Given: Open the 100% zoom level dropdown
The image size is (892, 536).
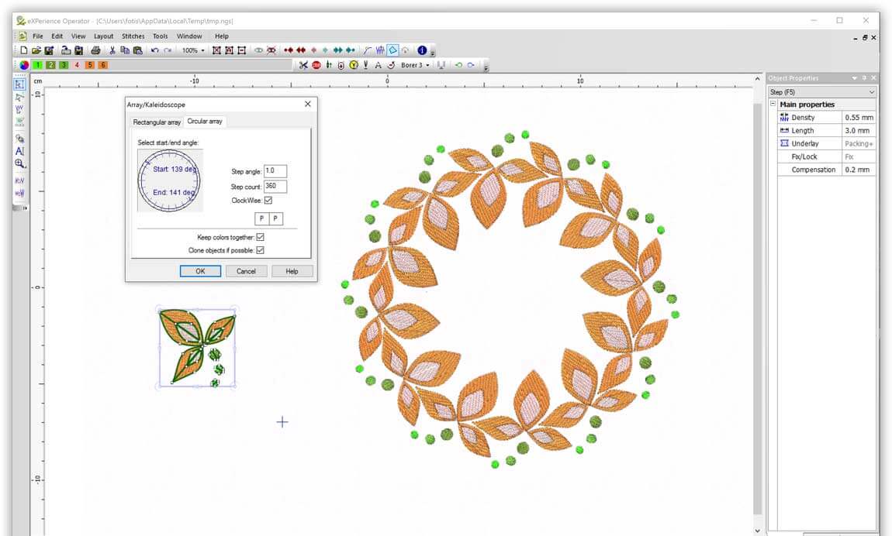Looking at the screenshot, I should pos(200,50).
